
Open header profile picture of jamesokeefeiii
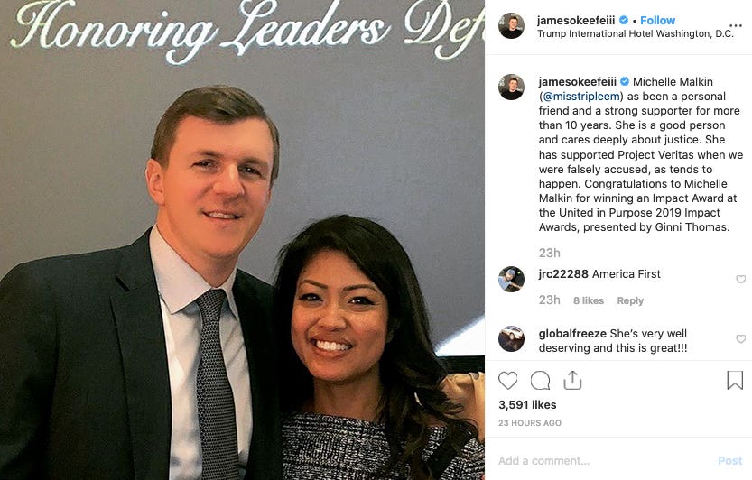511,25
